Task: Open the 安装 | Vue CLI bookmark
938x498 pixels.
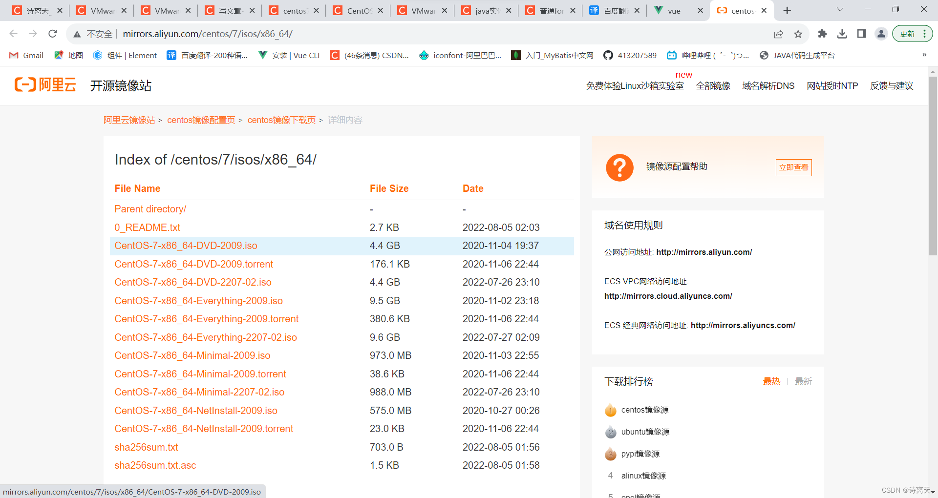Action: [x=289, y=55]
